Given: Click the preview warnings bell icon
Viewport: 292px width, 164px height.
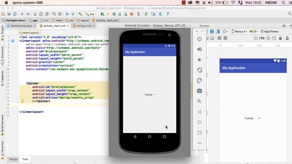Looking at the screenshot, I should click(x=287, y=38).
